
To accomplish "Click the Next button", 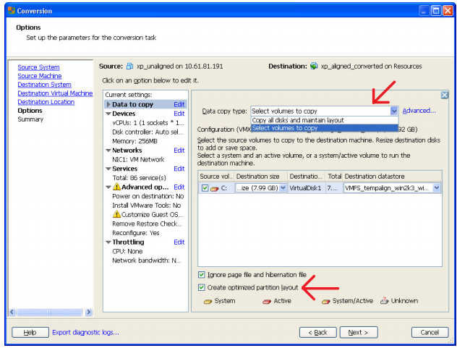I will point(359,333).
